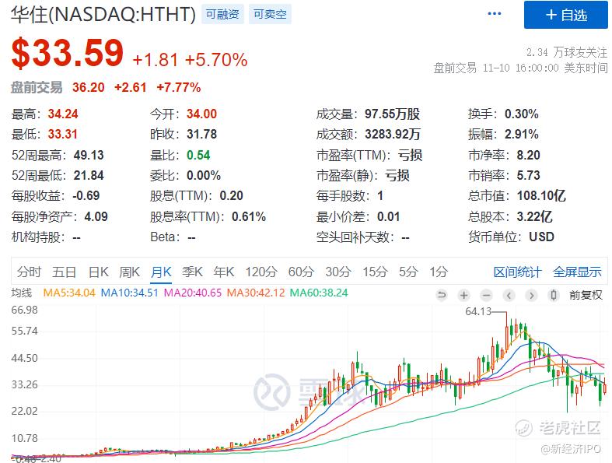612x463 pixels.
Task: Select the 30分 interval tab
Action: (338, 272)
